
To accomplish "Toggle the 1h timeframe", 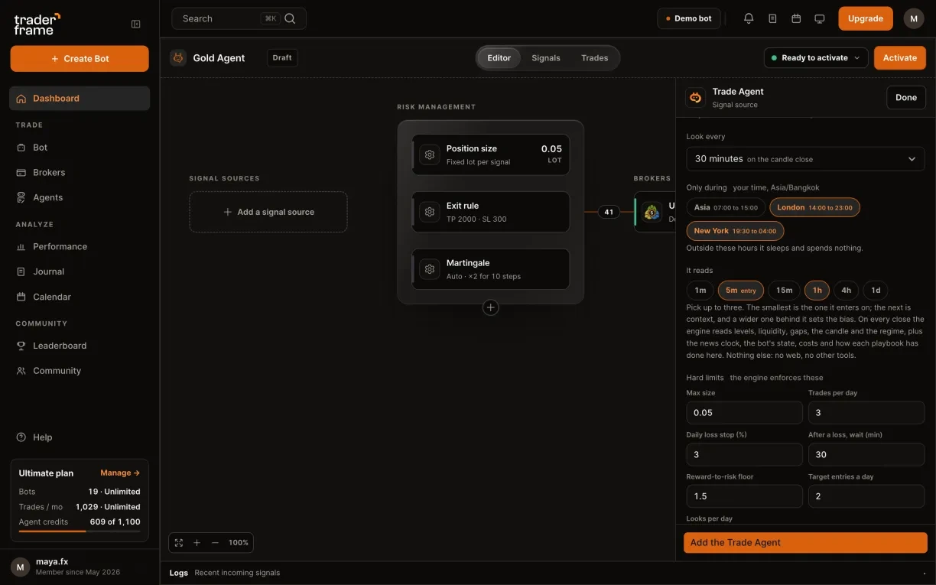I will pyautogui.click(x=817, y=291).
